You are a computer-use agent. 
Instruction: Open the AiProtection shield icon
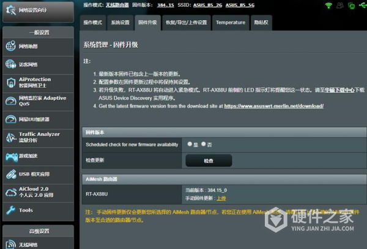point(11,82)
